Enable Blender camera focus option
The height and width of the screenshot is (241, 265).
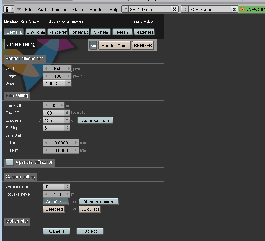click(x=99, y=202)
